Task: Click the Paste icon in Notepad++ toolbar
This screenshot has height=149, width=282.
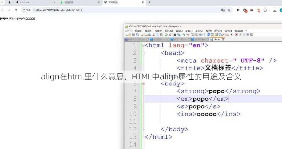Action: tap(161, 35)
